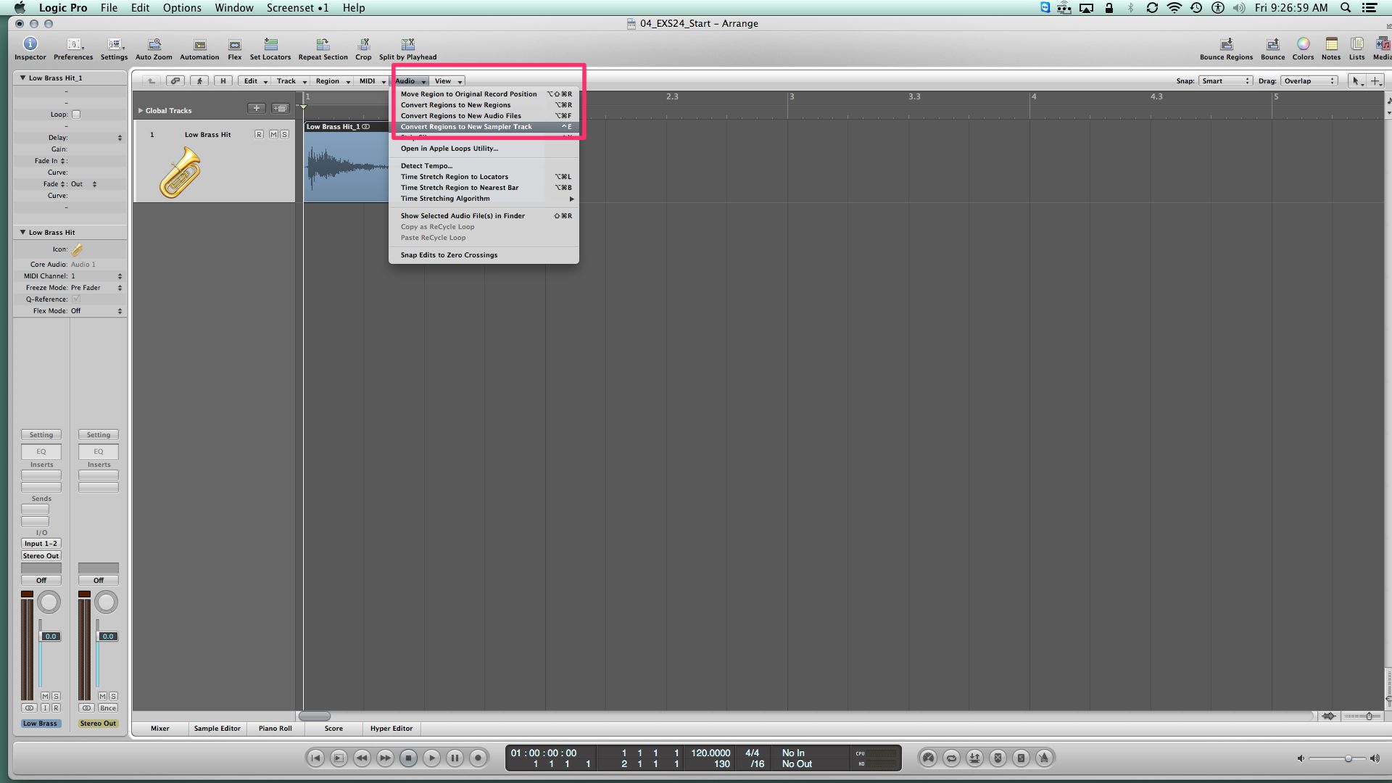Open the Notes panel

click(1331, 49)
